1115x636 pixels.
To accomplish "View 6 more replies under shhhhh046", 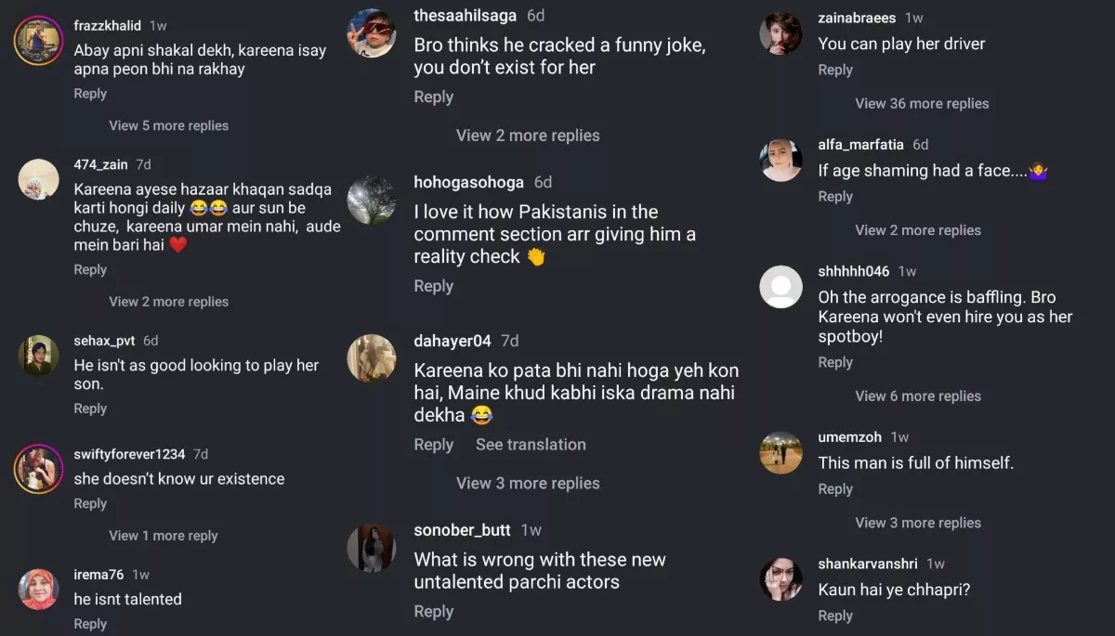I will [918, 396].
